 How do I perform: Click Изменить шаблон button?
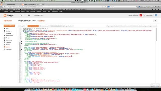tap(56, 26)
